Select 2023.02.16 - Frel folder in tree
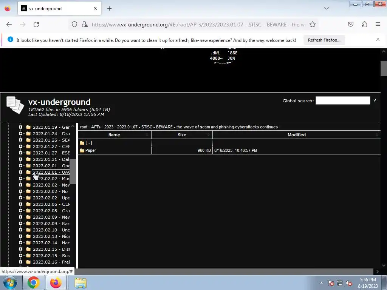The height and width of the screenshot is (290, 387). click(x=51, y=262)
